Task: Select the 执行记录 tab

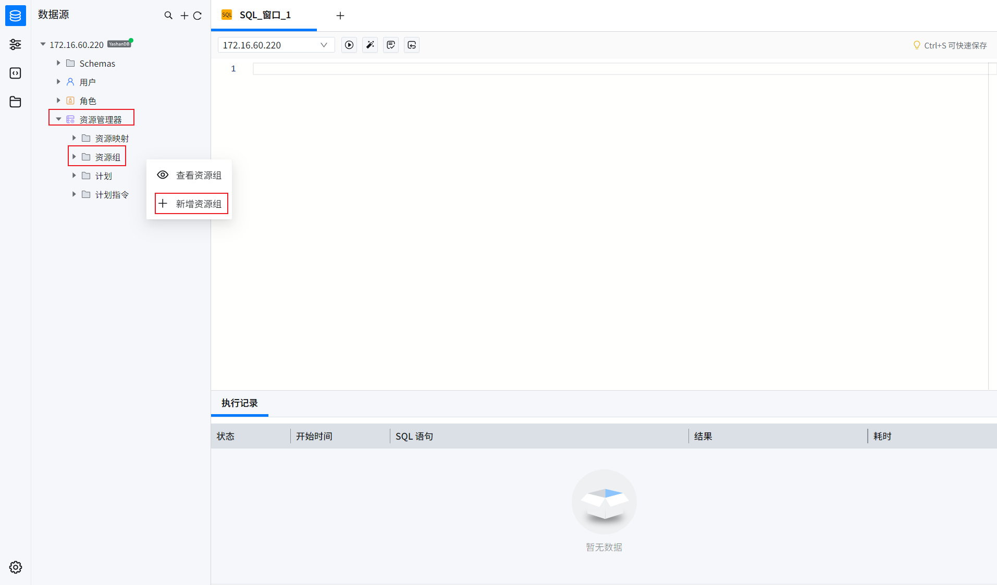Action: 240,403
